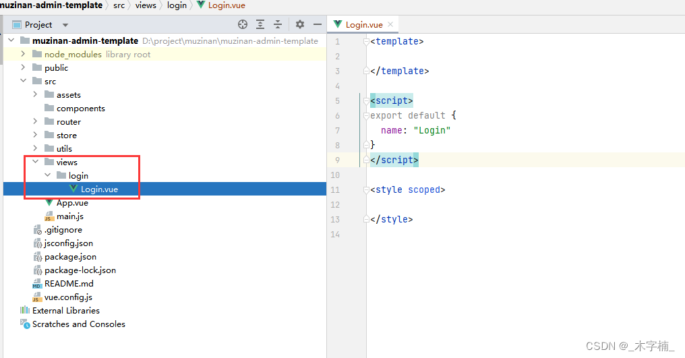This screenshot has height=358, width=685.
Task: Click the Collapse All icon in Project panel
Action: click(277, 24)
